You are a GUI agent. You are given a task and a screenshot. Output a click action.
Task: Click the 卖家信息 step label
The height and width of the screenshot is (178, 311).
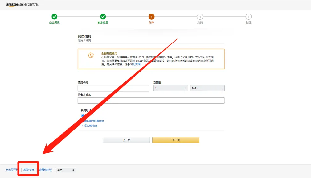click(x=103, y=22)
